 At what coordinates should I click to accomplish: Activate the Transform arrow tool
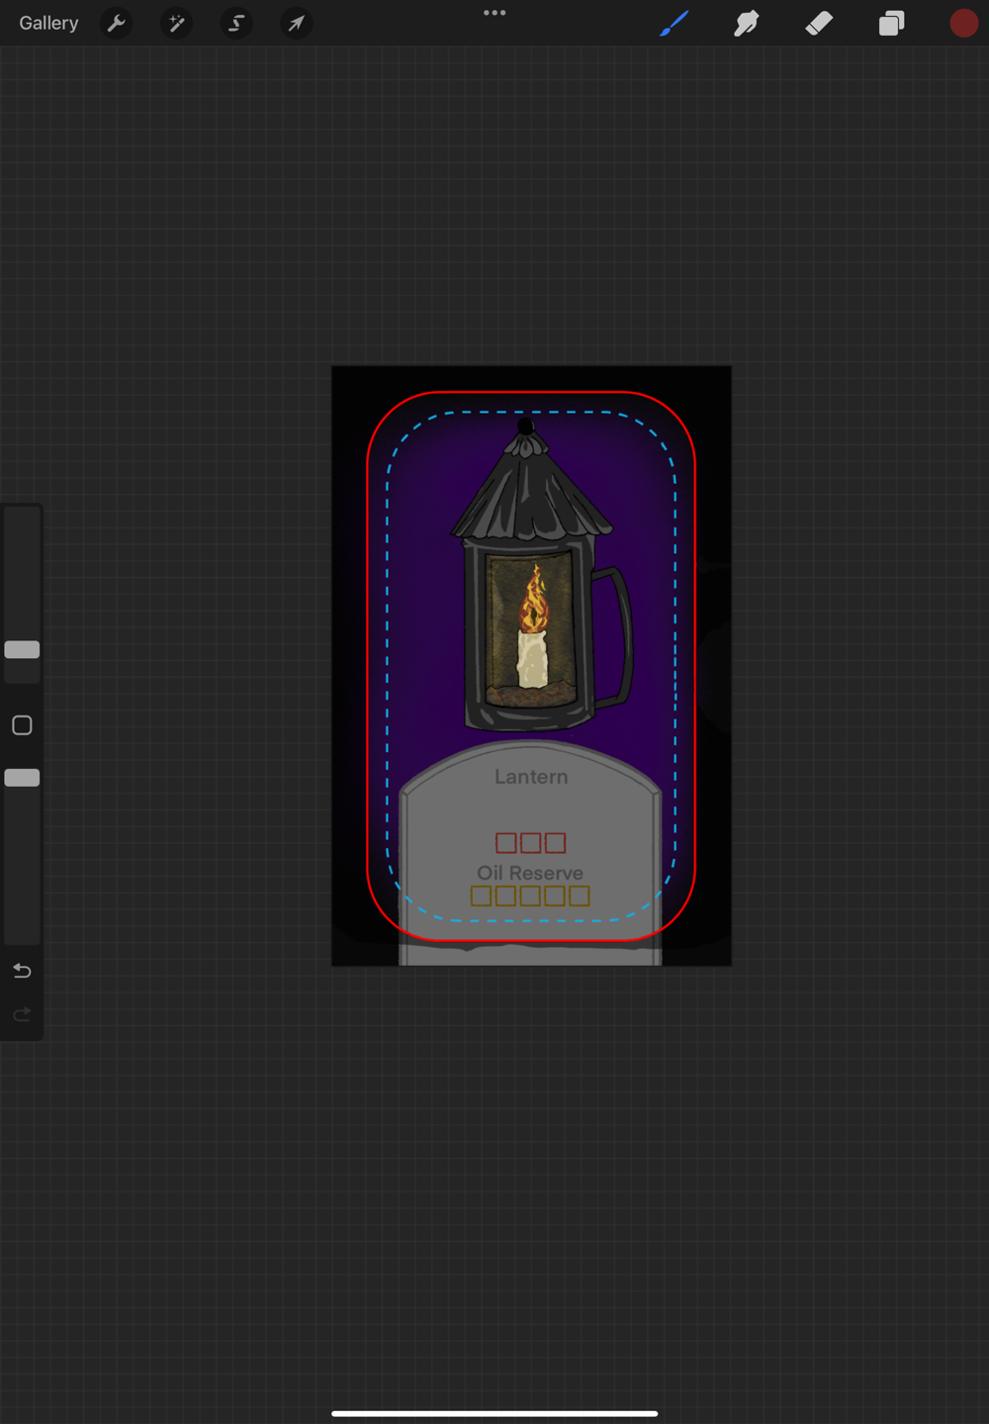click(296, 23)
